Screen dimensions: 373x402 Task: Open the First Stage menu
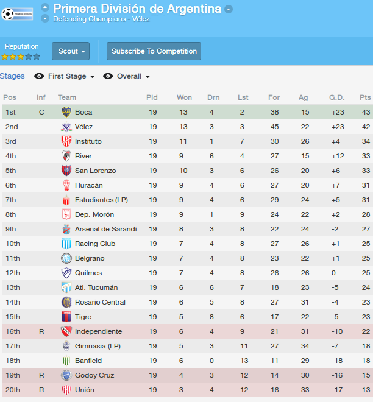[x=71, y=76]
